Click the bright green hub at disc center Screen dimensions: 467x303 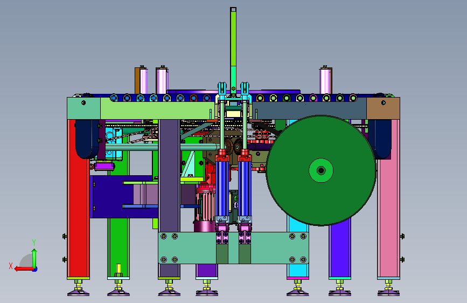pos(321,170)
